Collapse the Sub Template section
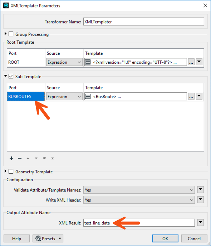 click(x=6, y=76)
